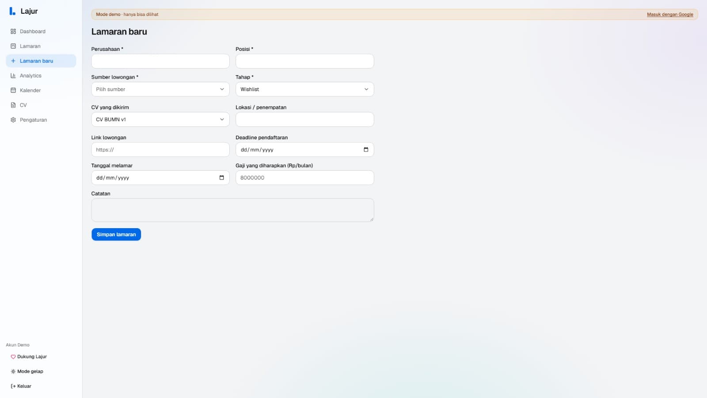This screenshot has height=398, width=707.
Task: Click Dukung Lajur link
Action: click(x=29, y=357)
